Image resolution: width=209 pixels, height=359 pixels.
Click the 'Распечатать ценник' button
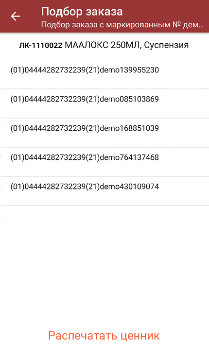point(104,336)
